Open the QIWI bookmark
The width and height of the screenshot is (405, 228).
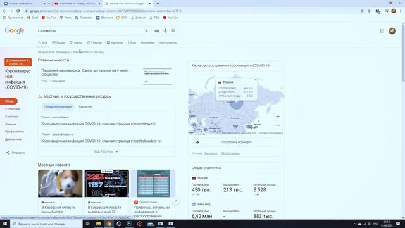(121, 18)
